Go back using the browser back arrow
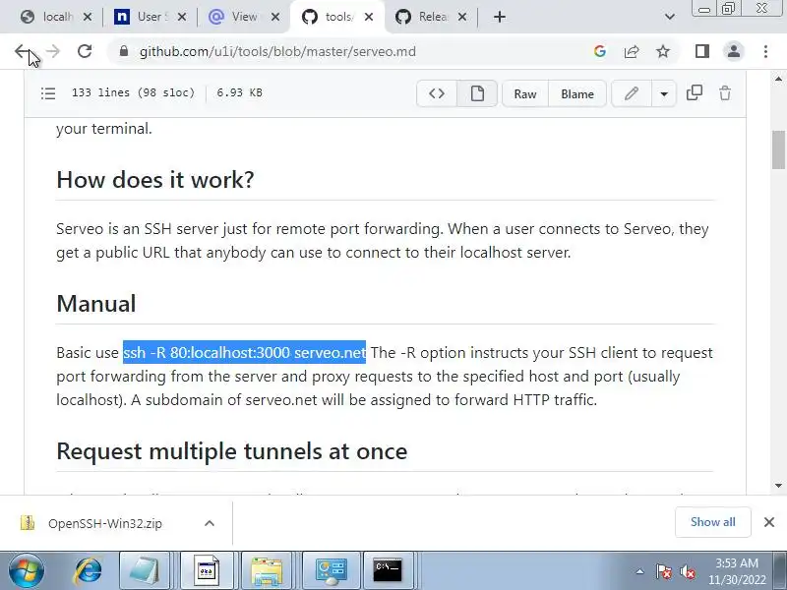This screenshot has height=590, width=787. pos(22,51)
